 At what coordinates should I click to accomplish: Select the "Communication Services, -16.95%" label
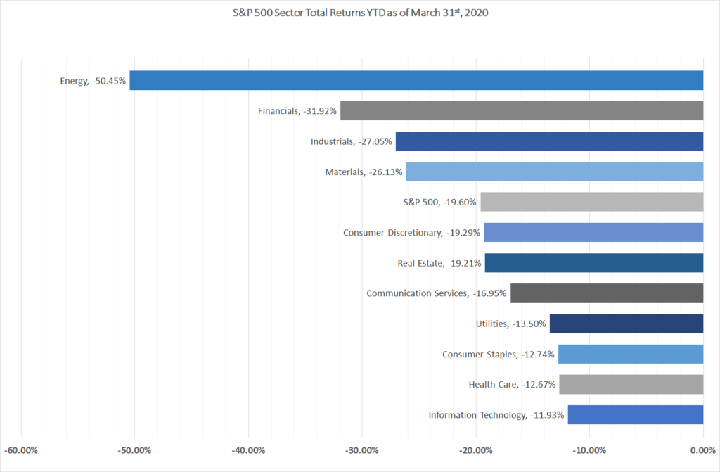pyautogui.click(x=436, y=293)
